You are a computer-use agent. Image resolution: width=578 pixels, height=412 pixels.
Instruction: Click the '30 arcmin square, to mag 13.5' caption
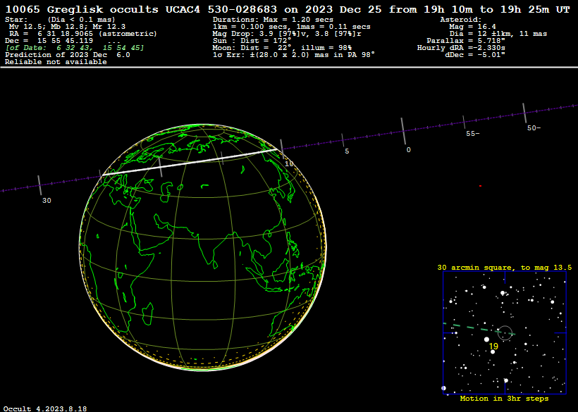(504, 268)
